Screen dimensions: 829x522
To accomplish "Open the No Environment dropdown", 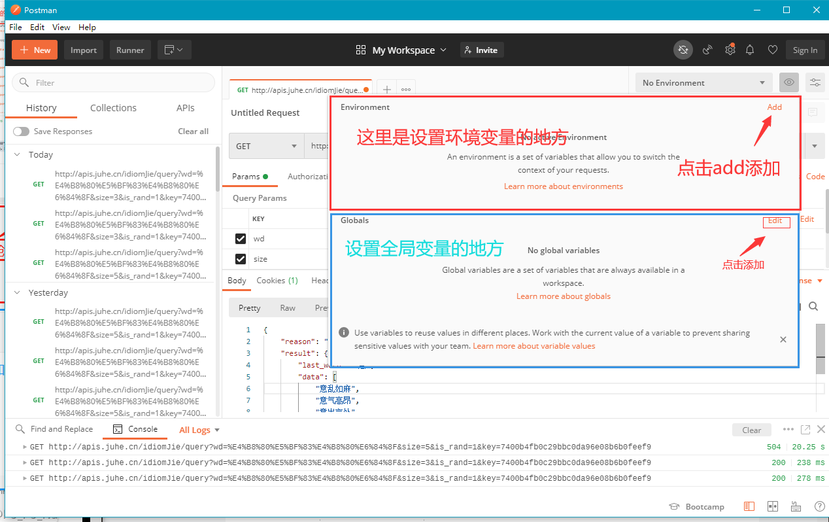I will click(704, 82).
